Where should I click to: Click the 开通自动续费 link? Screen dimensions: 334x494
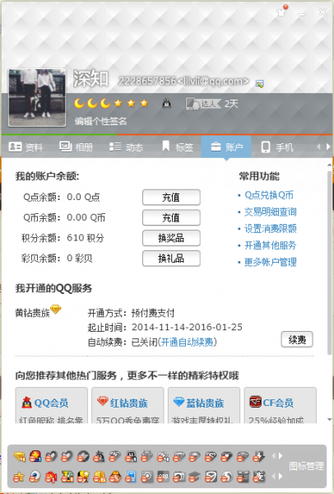pyautogui.click(x=187, y=343)
